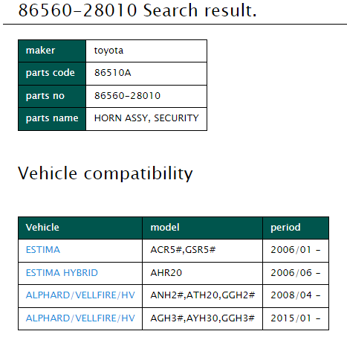Viewport: 347px width, 337px height.
Task: Click the 86560-28010 Search result title
Action: (137, 10)
